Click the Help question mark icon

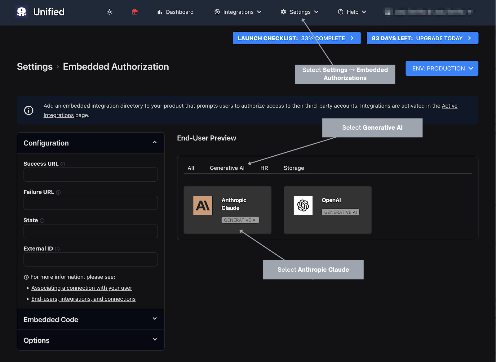340,12
